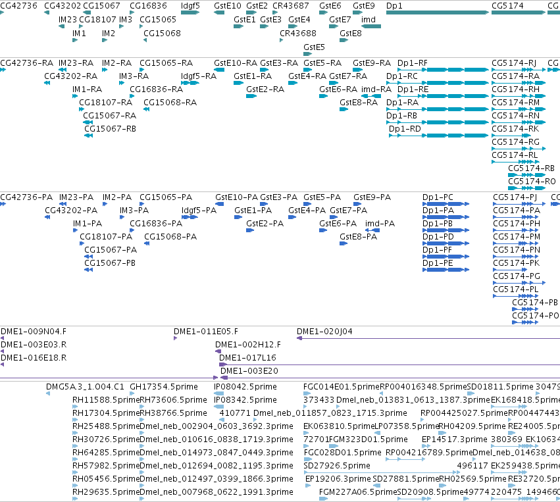
Task: Click protein GstE8-PA label
Action: coord(358,237)
